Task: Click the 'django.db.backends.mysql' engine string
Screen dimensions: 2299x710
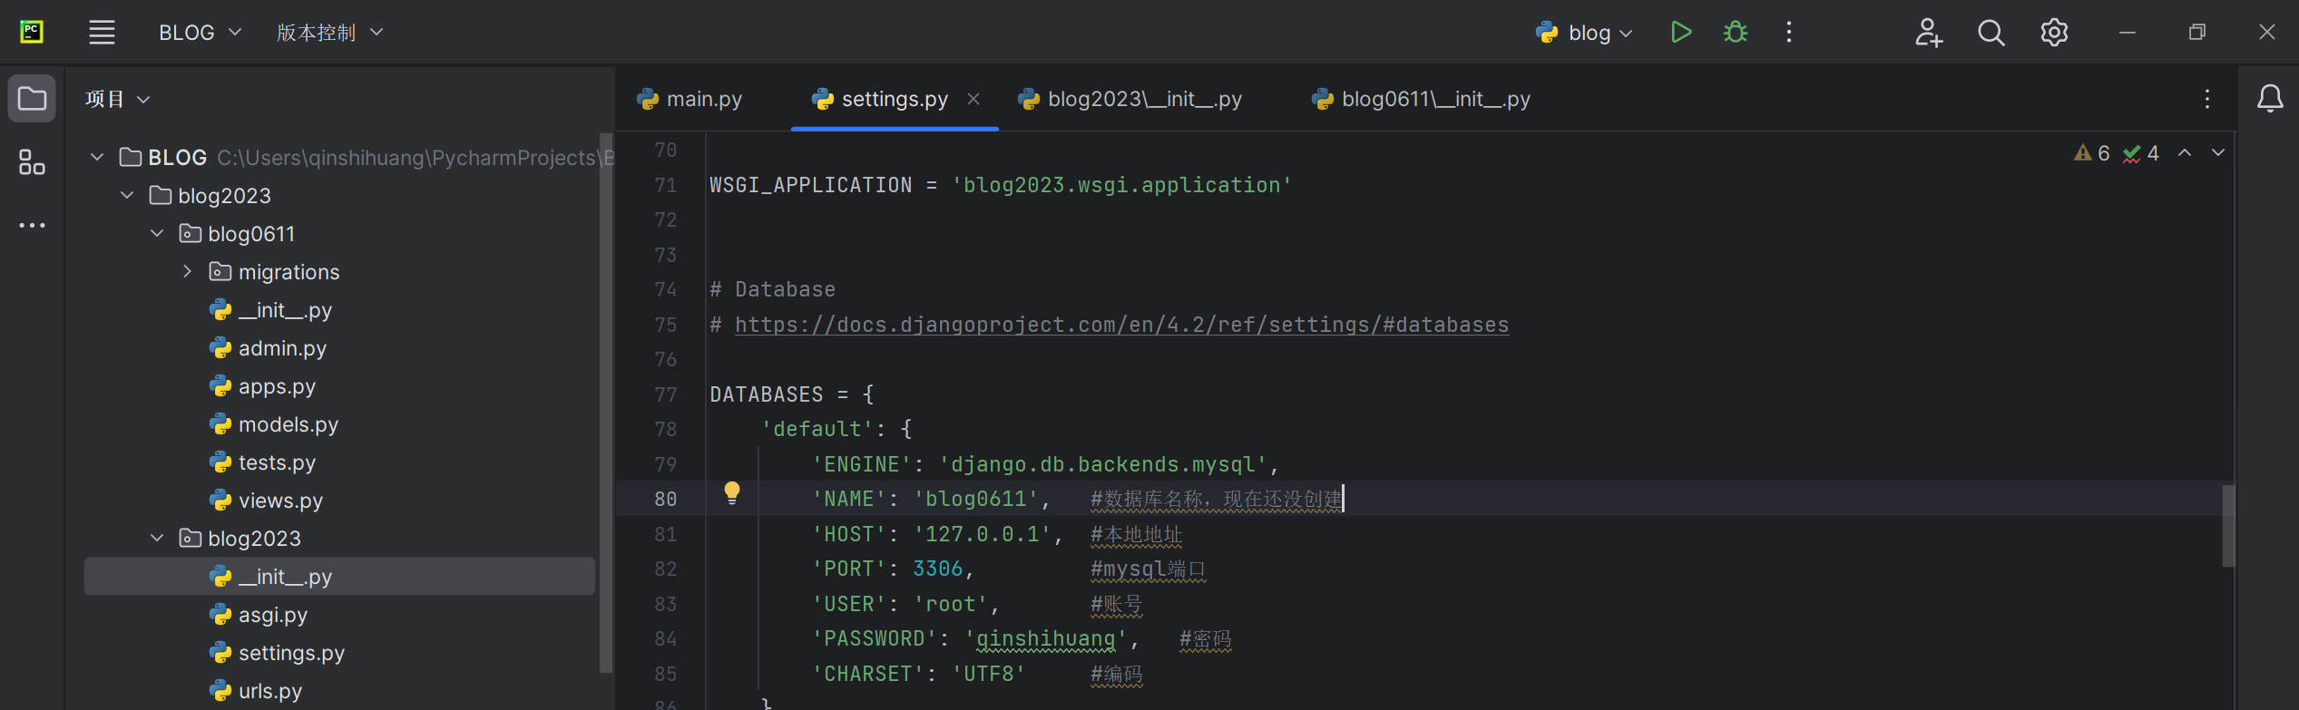Action: click(1102, 464)
